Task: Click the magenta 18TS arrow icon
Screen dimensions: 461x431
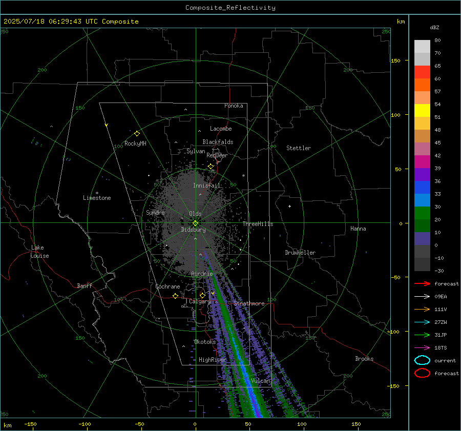Action: point(422,348)
